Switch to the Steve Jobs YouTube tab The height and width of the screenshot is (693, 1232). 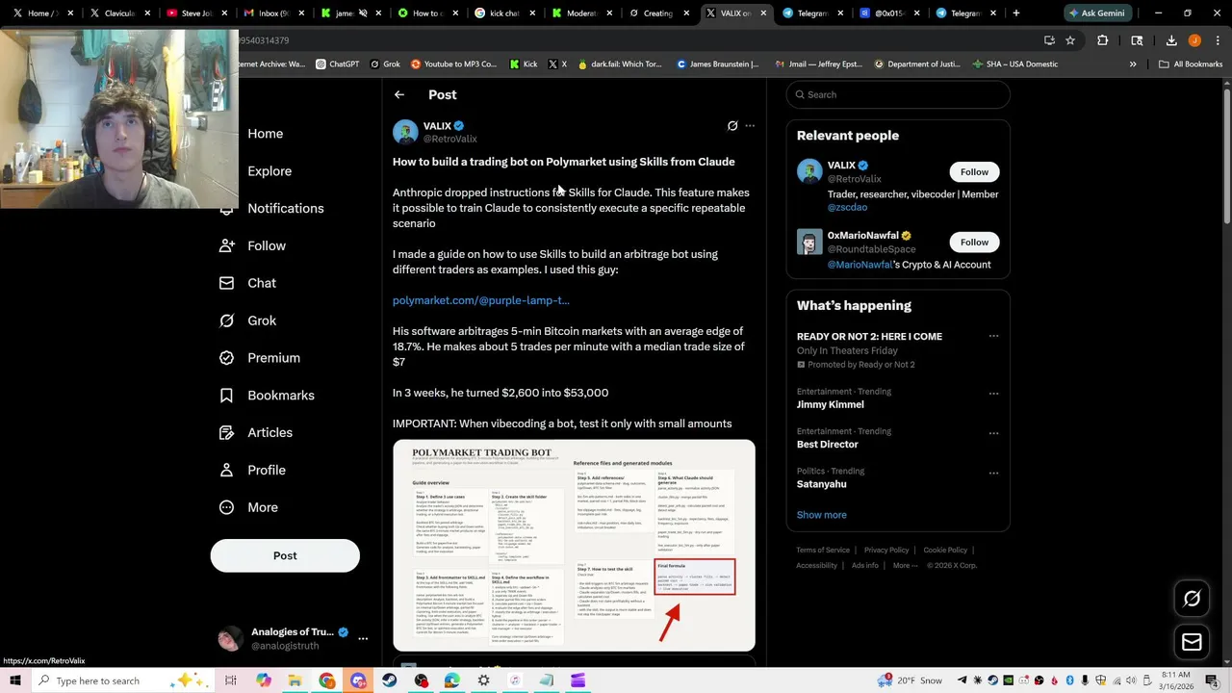[196, 13]
